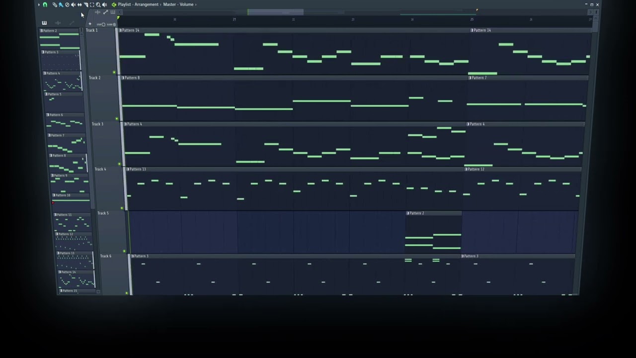Click the Track 1 header label

pyautogui.click(x=92, y=30)
